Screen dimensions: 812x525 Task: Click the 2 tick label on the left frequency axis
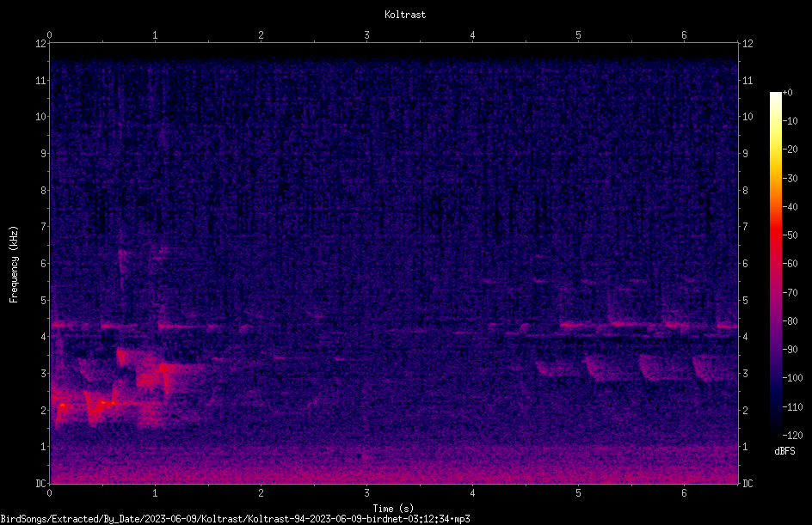[x=43, y=410]
